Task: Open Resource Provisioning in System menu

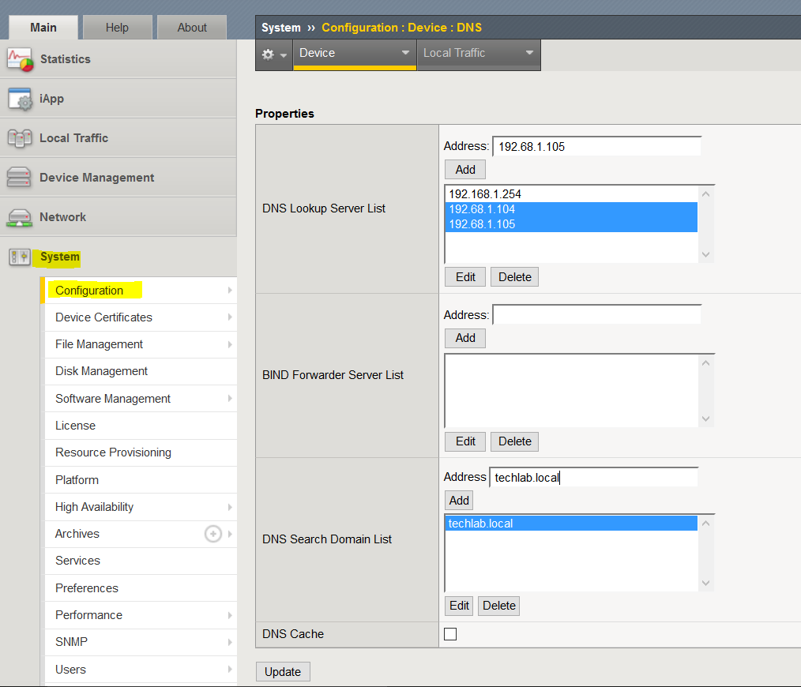Action: pos(141,452)
